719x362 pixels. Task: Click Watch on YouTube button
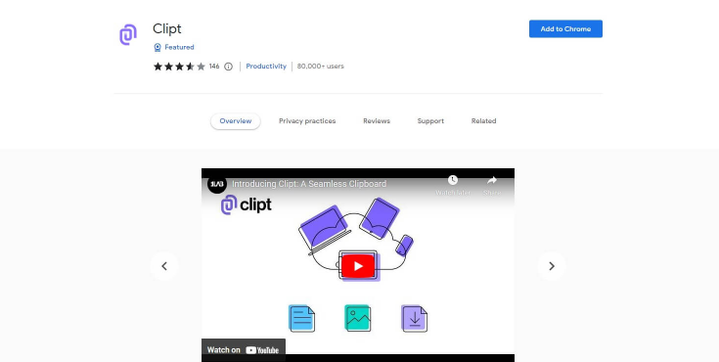pyautogui.click(x=243, y=350)
